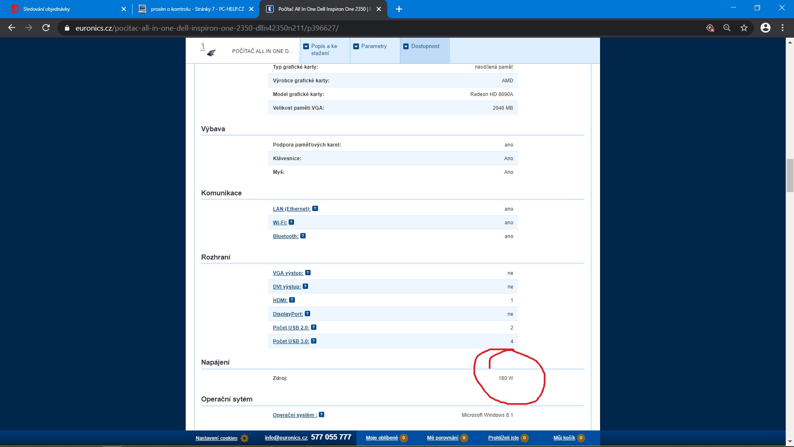Click the cookies settings gear icon
This screenshot has width=794, height=447.
click(x=244, y=438)
